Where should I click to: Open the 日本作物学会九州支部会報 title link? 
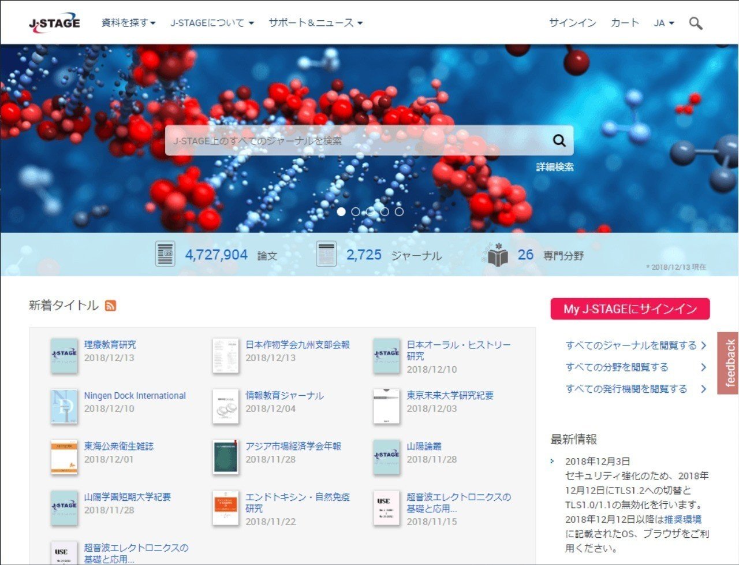coord(297,345)
